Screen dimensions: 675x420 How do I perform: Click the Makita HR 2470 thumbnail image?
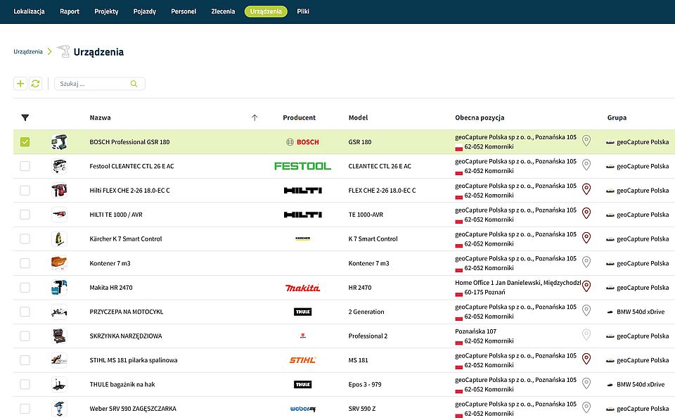click(59, 287)
